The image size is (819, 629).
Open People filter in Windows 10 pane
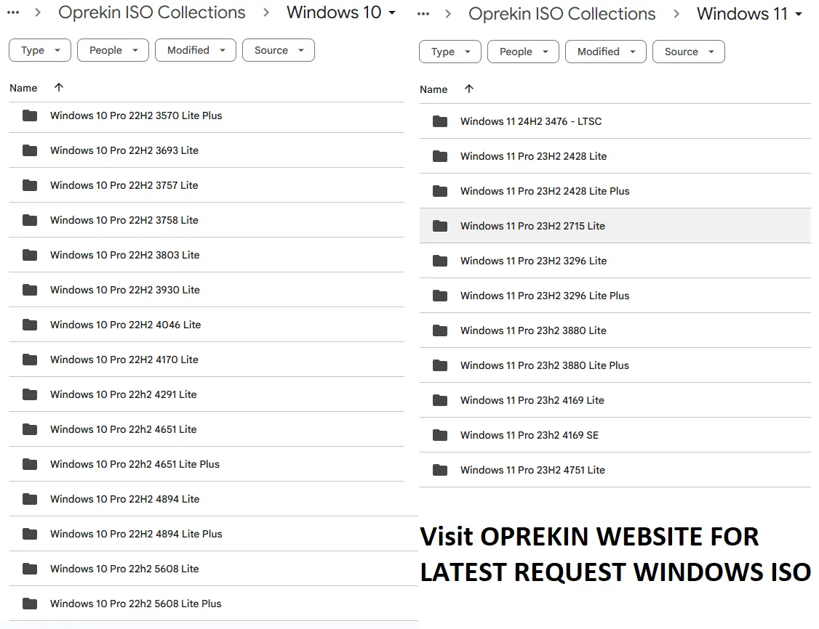coord(113,50)
